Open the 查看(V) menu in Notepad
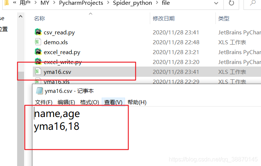This screenshot has height=166, width=261. point(113,102)
